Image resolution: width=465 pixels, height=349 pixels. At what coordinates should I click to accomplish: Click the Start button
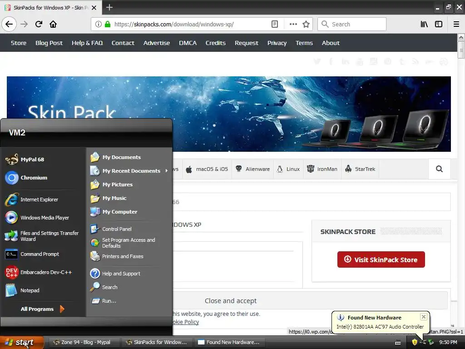click(22, 343)
